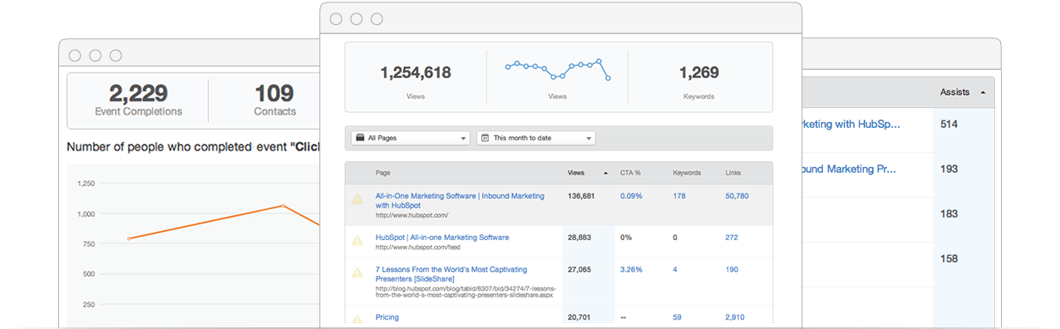Click the 136,681 views cell
The height and width of the screenshot is (329, 1060).
coord(581,196)
